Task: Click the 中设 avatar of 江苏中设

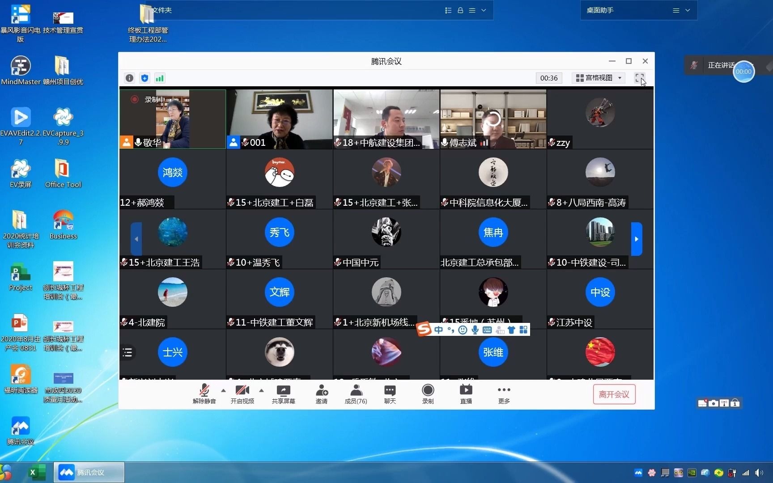Action: pyautogui.click(x=600, y=292)
